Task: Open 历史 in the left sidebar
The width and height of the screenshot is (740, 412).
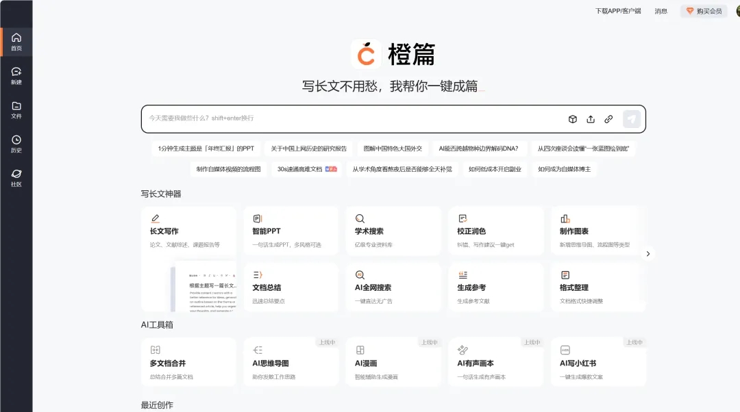Action: pyautogui.click(x=16, y=144)
